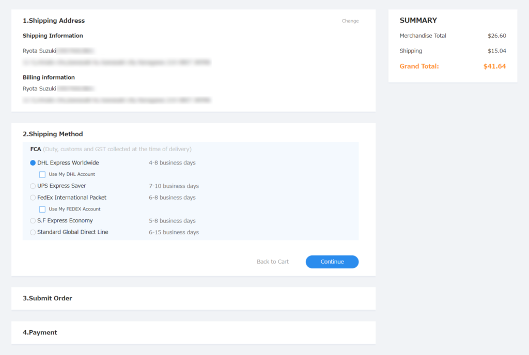Expand the 3.Submit Order section
This screenshot has height=355, width=529.
pos(48,298)
